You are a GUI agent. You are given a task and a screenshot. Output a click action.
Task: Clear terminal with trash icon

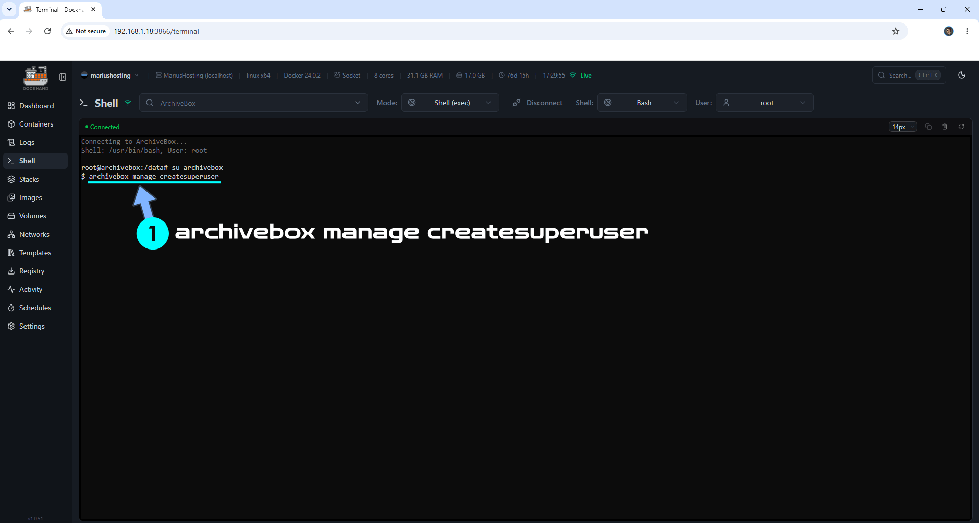point(945,127)
